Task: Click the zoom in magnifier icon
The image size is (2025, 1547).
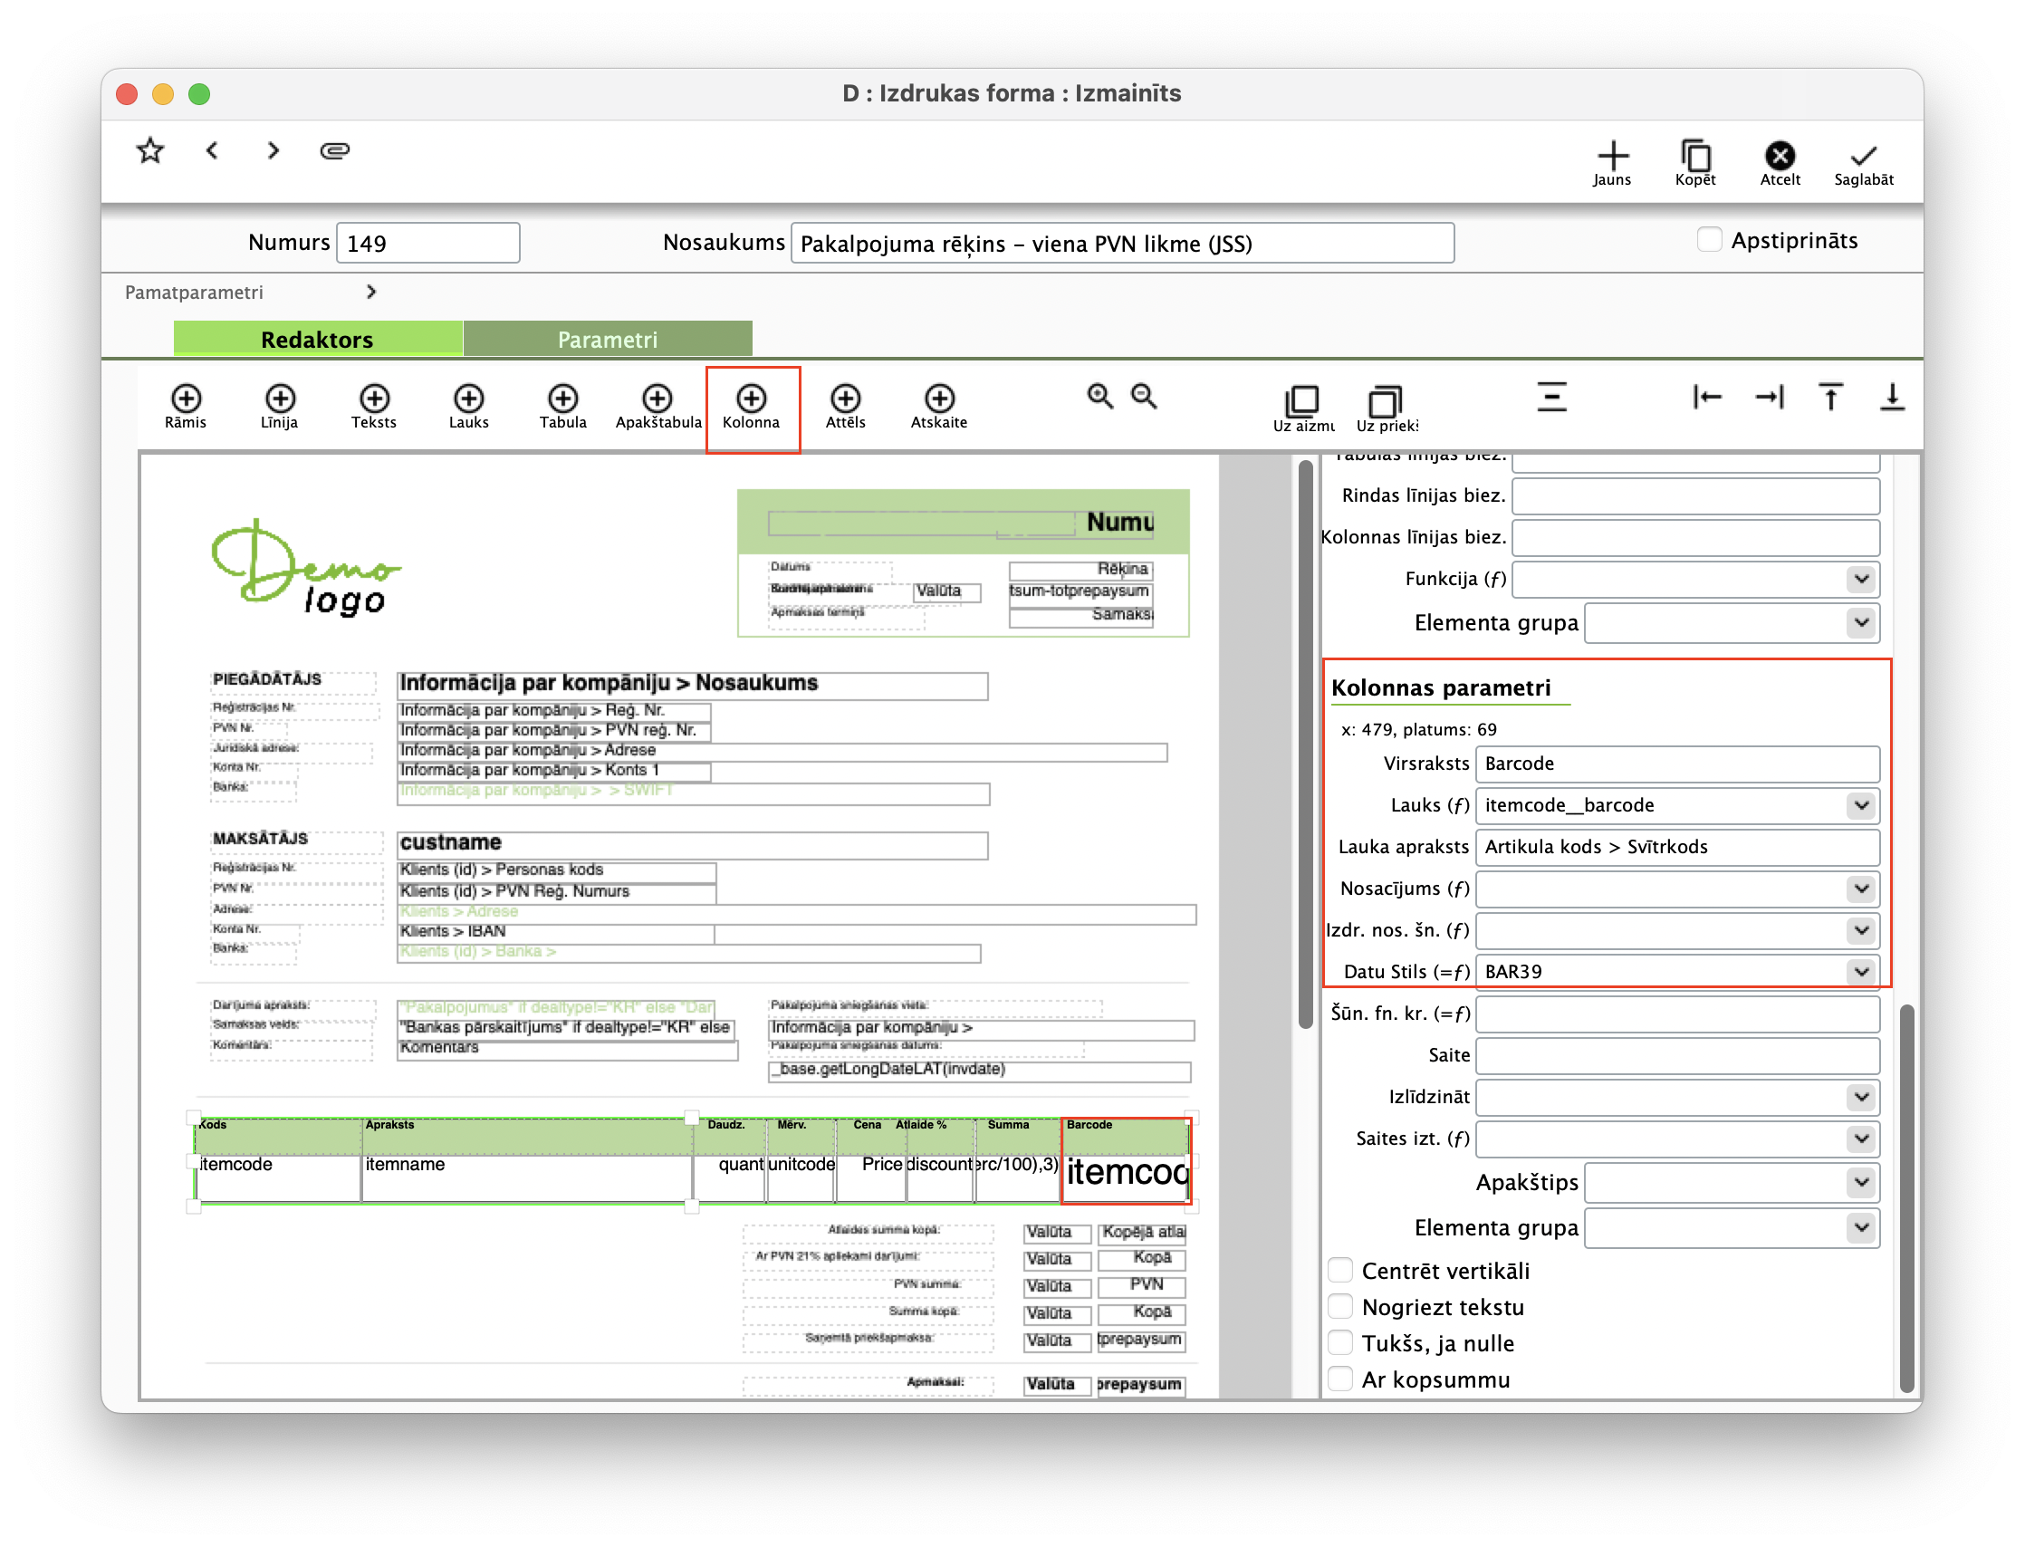Action: click(1099, 397)
